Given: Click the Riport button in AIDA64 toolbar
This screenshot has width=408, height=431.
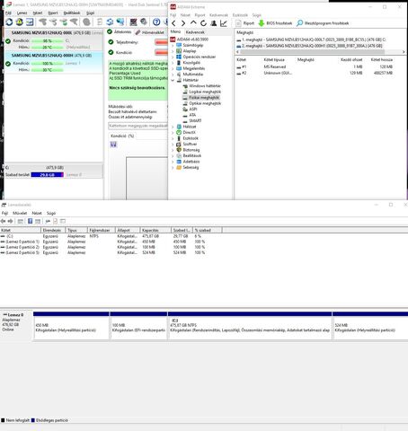Looking at the screenshot, I should [244, 23].
